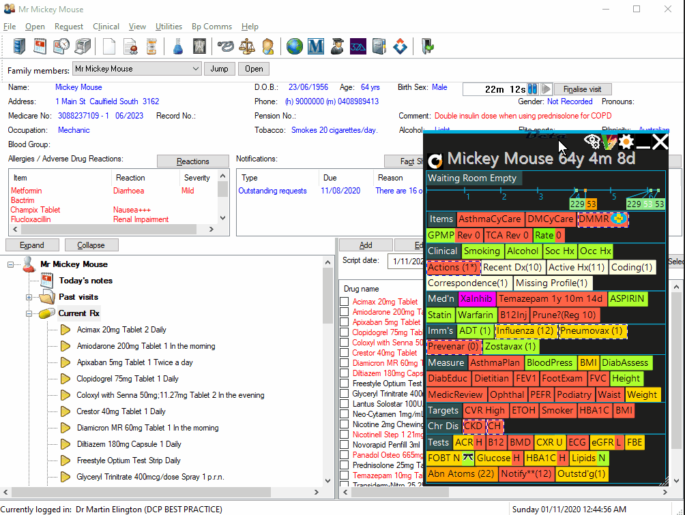Open the Family members dropdown
This screenshot has height=515, width=685.
coord(195,69)
